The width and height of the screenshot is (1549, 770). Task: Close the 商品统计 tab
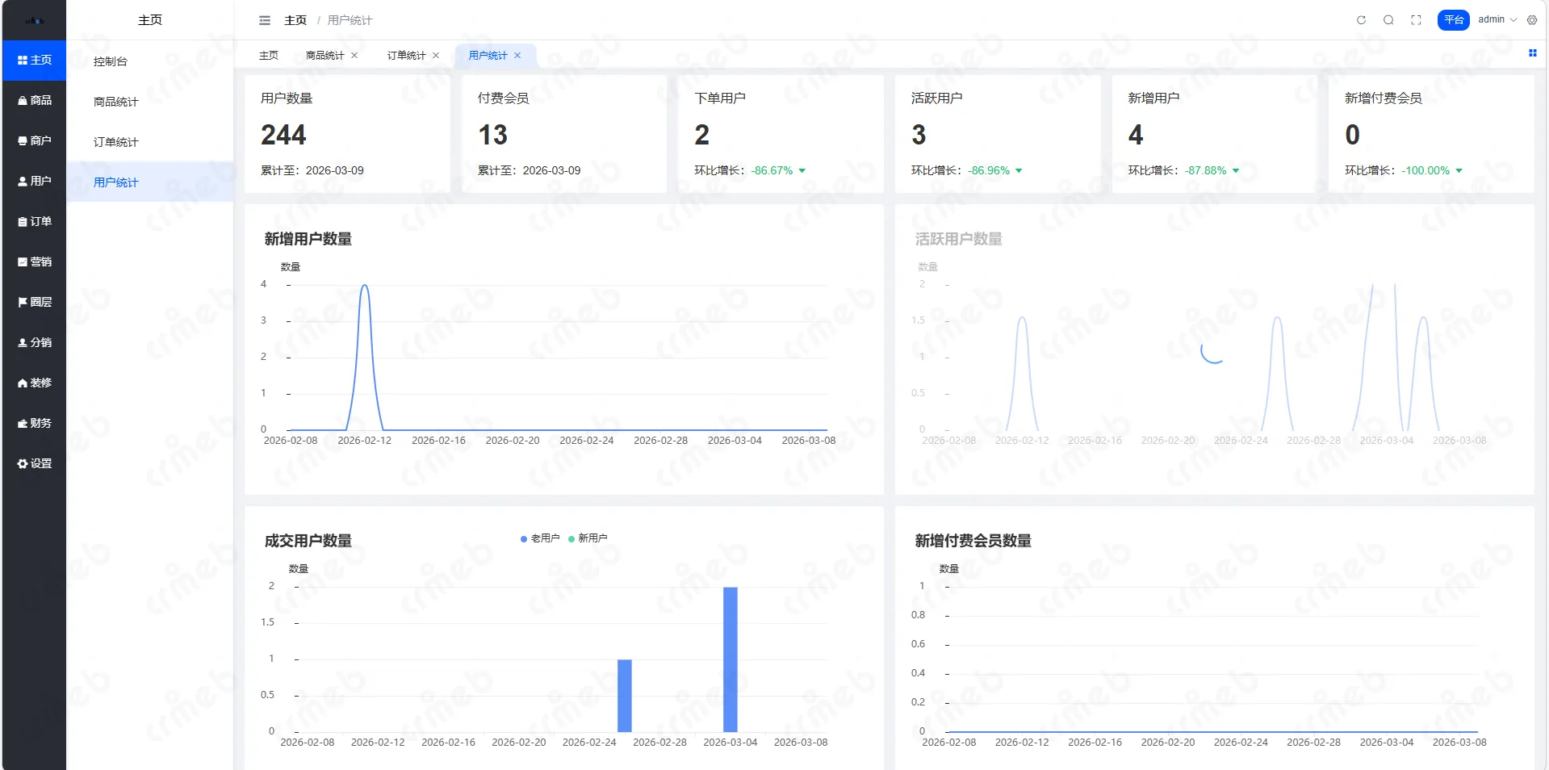pyautogui.click(x=354, y=56)
